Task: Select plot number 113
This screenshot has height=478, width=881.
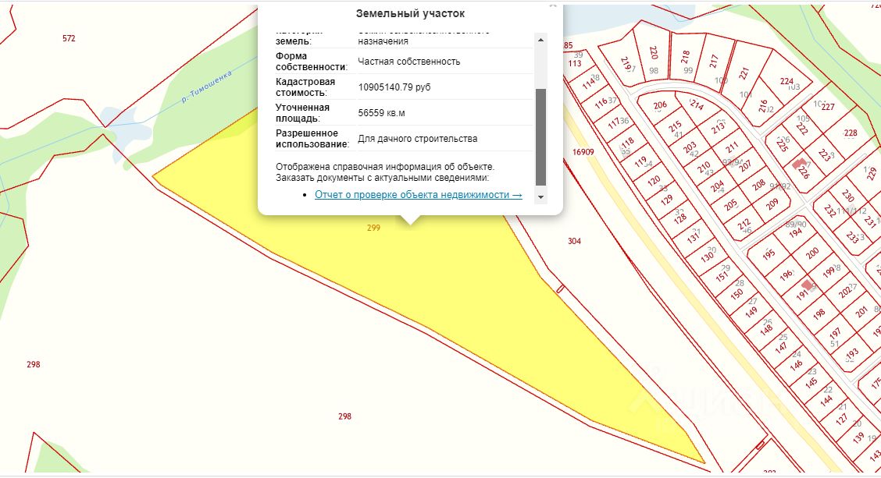Action: tap(575, 63)
